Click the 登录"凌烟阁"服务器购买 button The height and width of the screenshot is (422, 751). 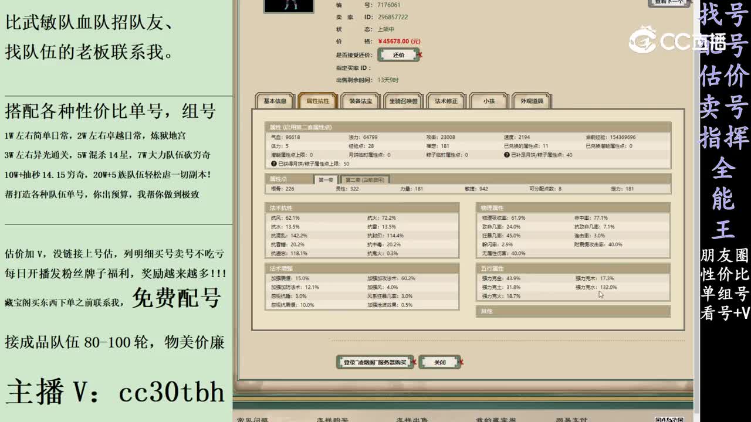(x=375, y=362)
